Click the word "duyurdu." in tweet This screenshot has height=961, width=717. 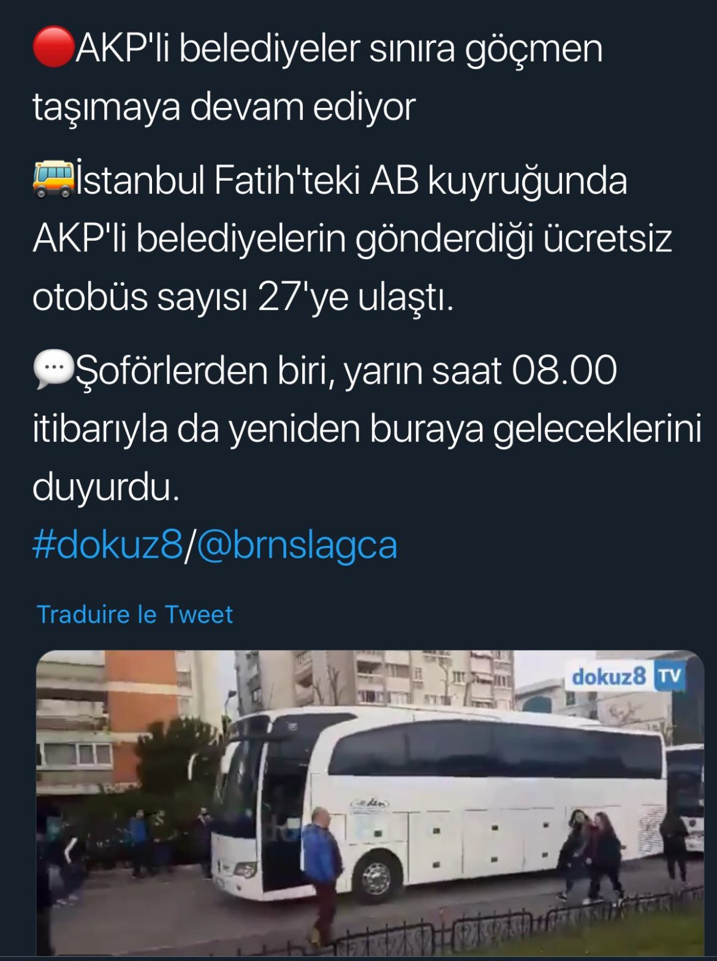click(106, 487)
